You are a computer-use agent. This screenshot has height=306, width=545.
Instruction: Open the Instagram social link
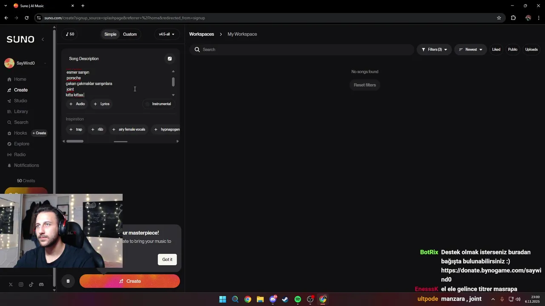coord(21,284)
